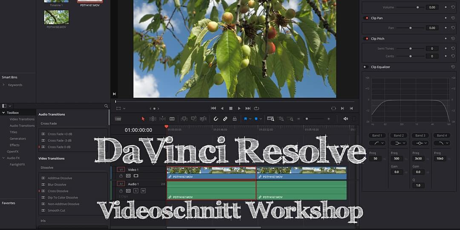The height and width of the screenshot is (230, 460).
Task: Lock the Video 1 track
Action: coord(121,176)
